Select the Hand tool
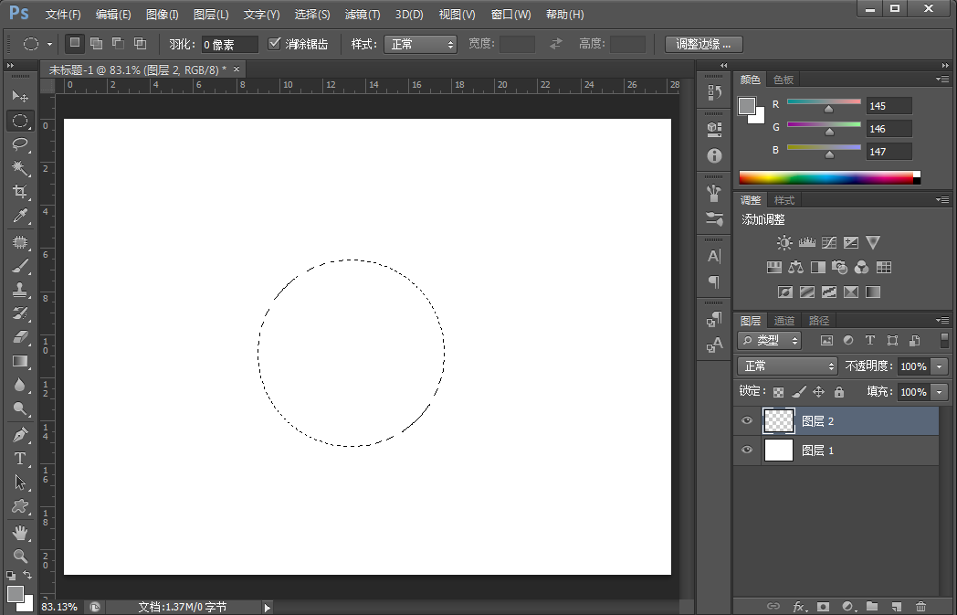The height and width of the screenshot is (615, 957). pyautogui.click(x=20, y=533)
